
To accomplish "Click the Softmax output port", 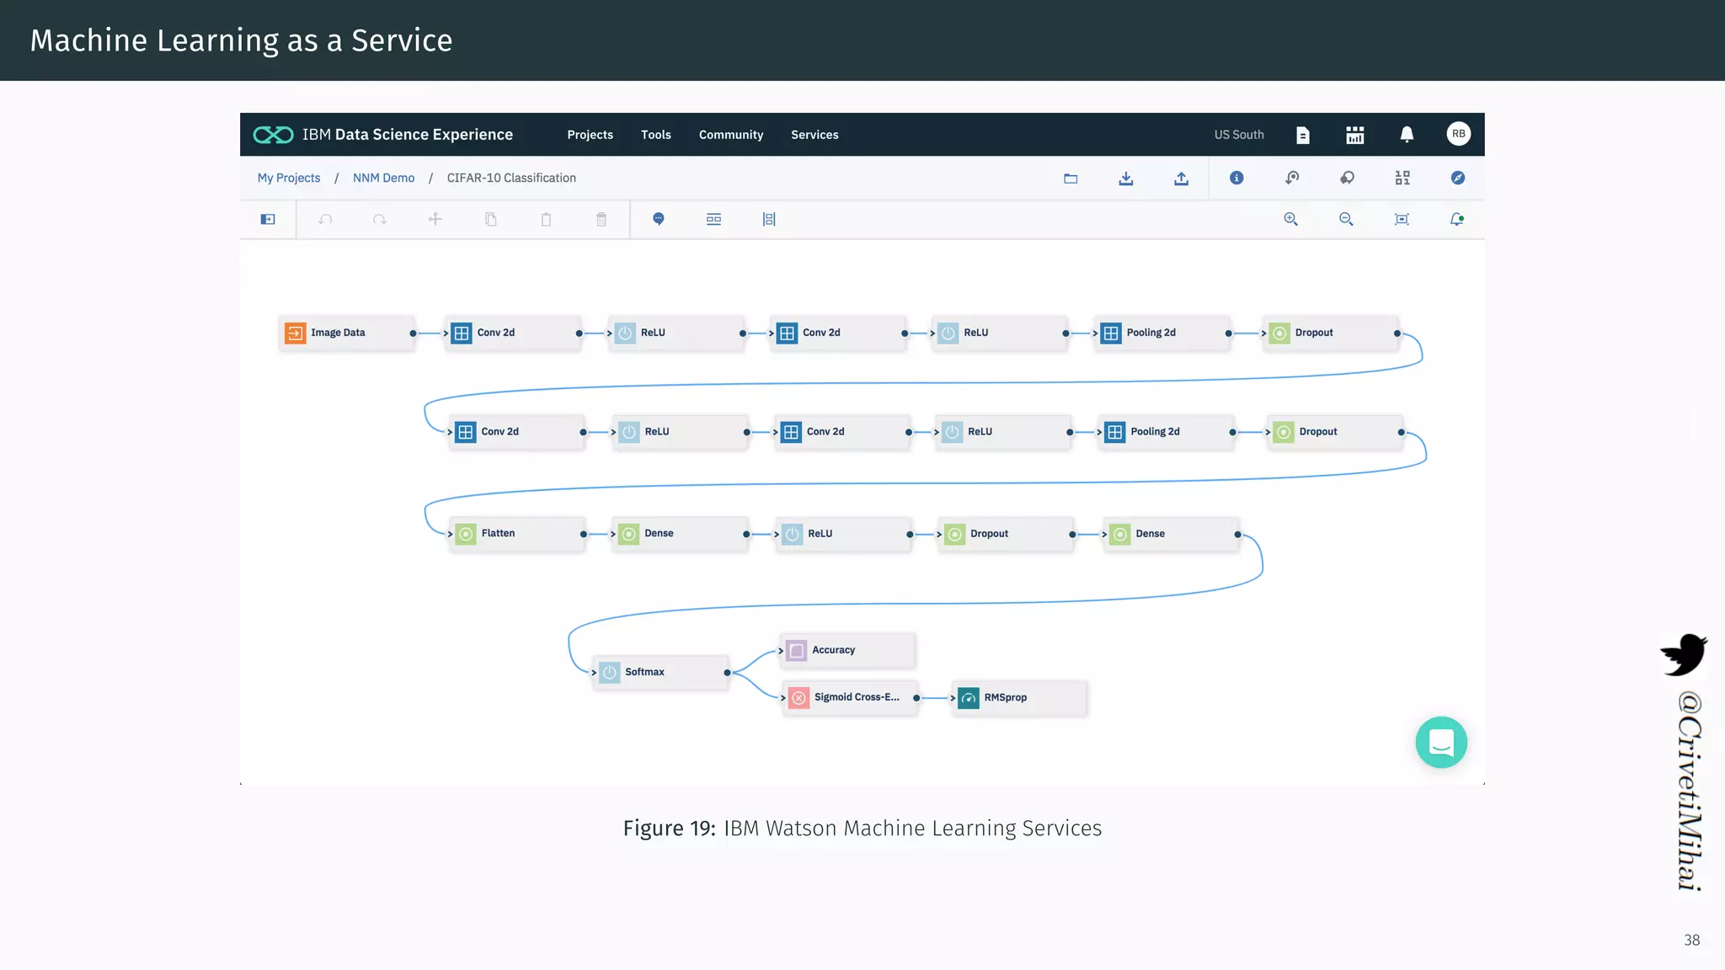I will coord(727,673).
